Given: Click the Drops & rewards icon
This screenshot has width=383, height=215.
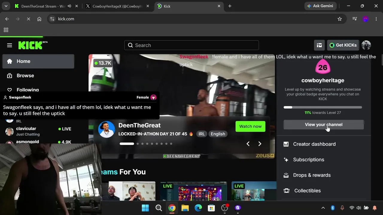Looking at the screenshot, I should pyautogui.click(x=286, y=175).
